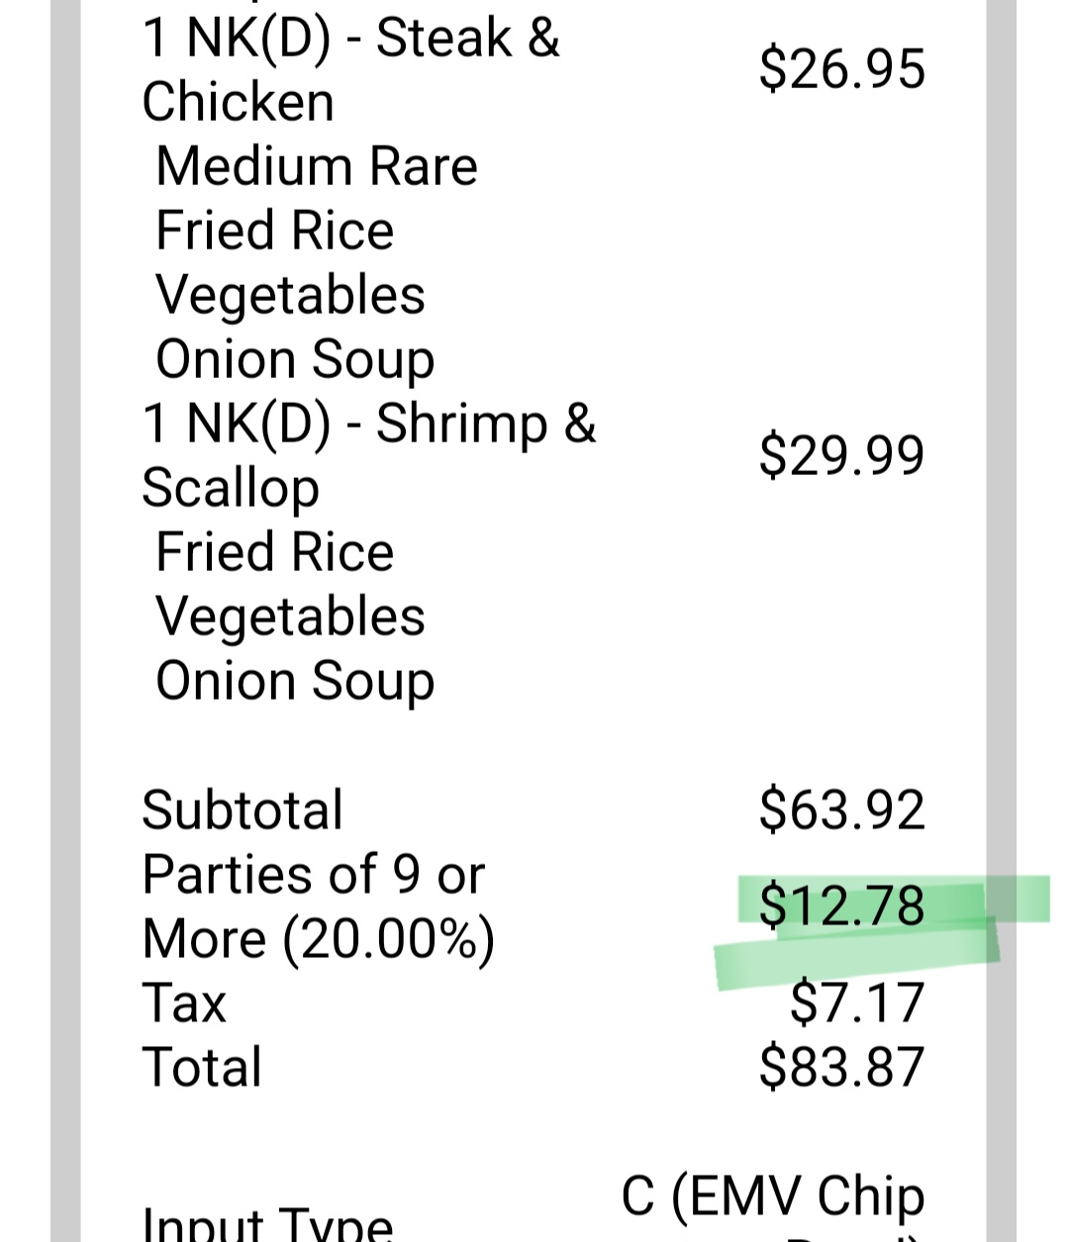Click the Medium Rare modifier
Screen dimensions: 1069x1242
317,166
